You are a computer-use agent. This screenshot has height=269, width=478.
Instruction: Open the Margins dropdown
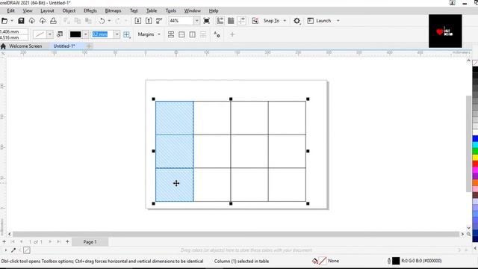pyautogui.click(x=149, y=34)
